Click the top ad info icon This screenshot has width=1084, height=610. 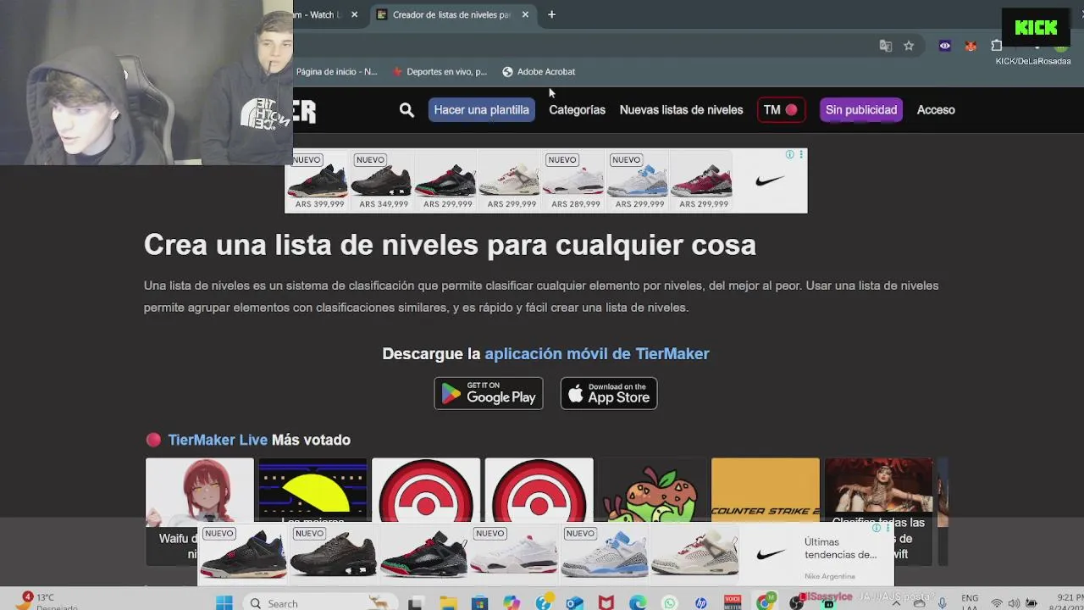coord(789,154)
